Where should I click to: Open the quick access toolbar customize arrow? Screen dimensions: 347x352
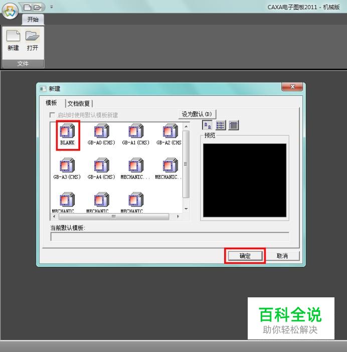(x=52, y=7)
